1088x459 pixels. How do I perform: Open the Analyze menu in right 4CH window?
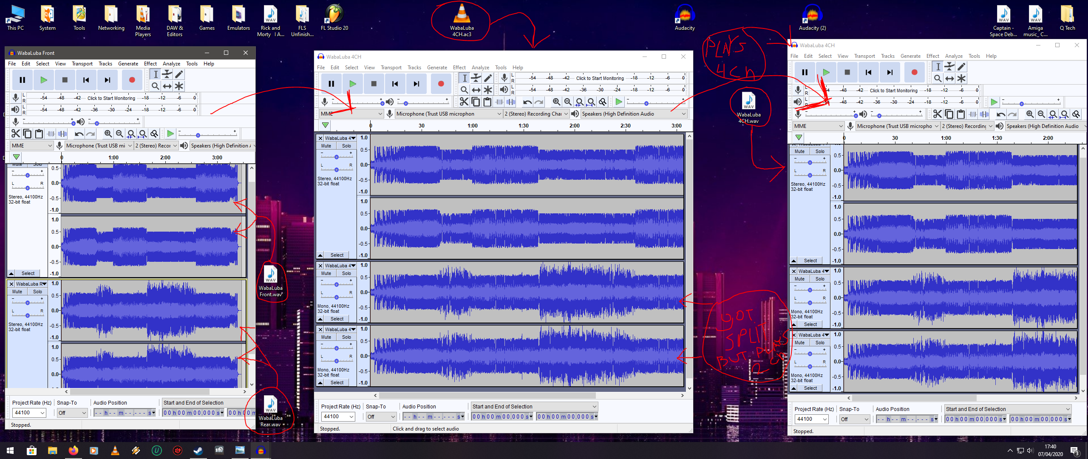[954, 56]
